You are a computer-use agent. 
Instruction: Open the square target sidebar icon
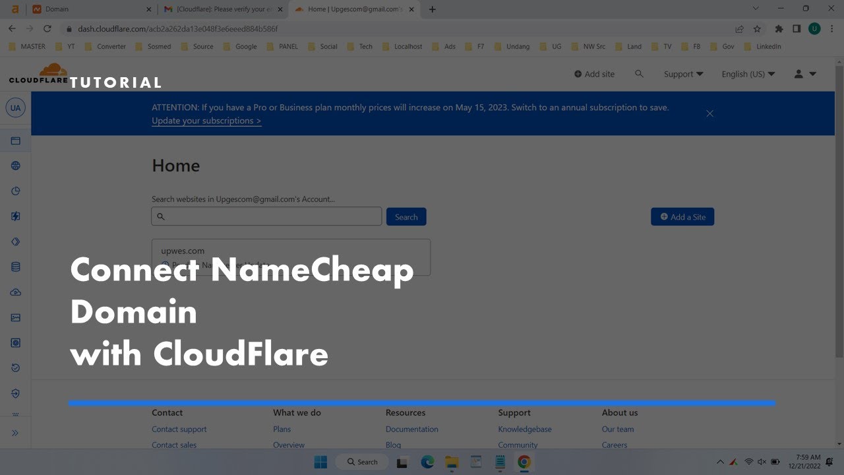pyautogui.click(x=16, y=343)
